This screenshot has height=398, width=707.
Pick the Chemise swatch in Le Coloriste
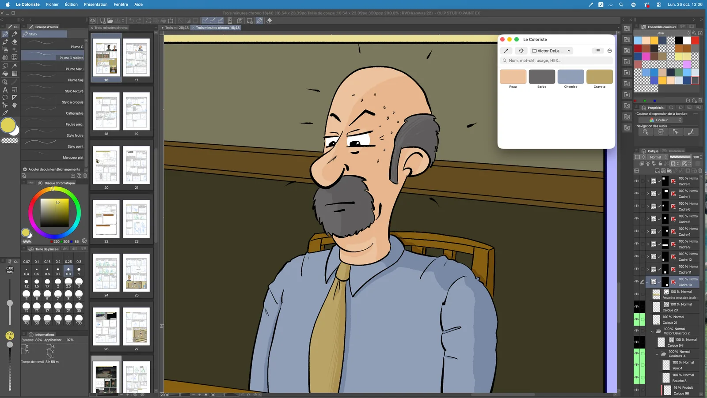pyautogui.click(x=570, y=77)
